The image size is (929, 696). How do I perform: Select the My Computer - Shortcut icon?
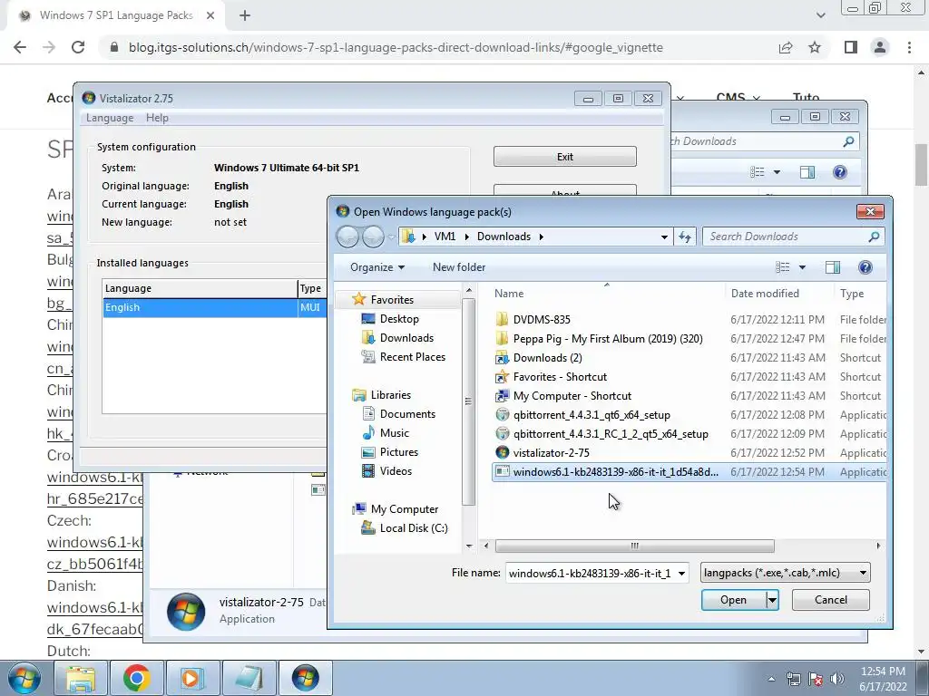coord(502,396)
